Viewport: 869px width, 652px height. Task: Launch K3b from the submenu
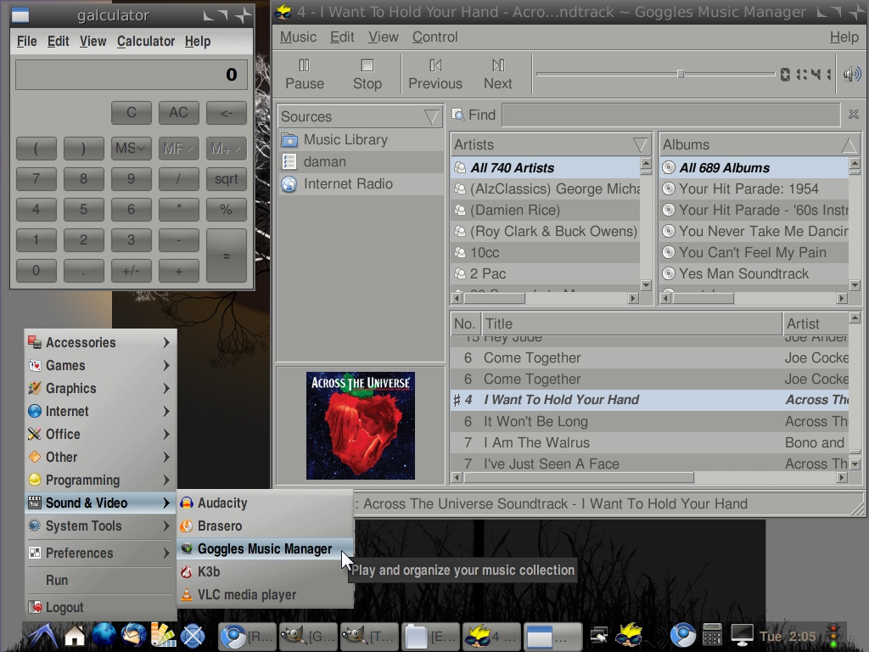(x=265, y=571)
